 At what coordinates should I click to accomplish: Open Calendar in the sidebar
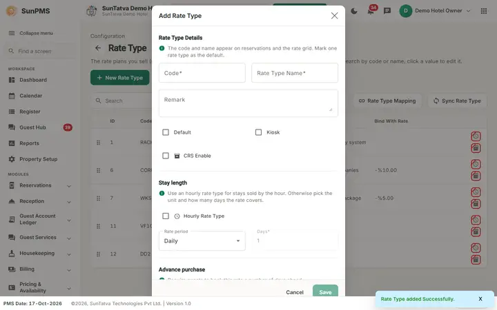coord(31,96)
